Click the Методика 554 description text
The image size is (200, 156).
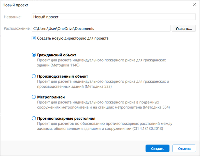(104, 105)
